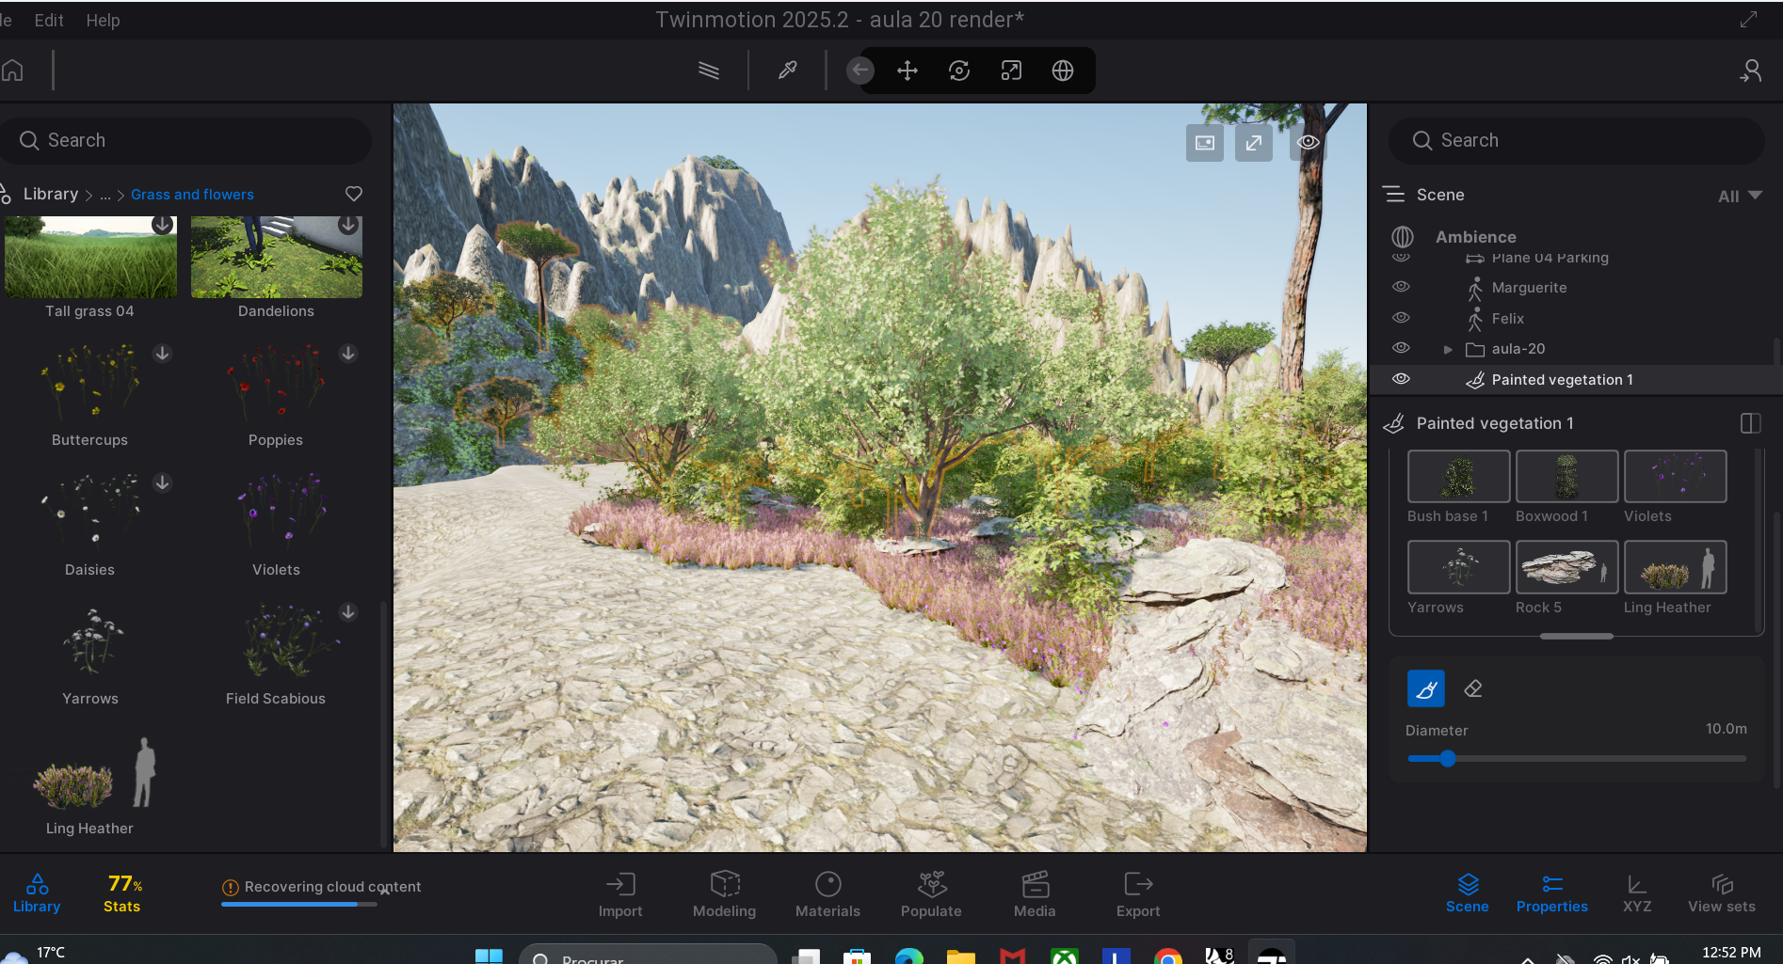Click the viewport frame view icon

(1205, 143)
